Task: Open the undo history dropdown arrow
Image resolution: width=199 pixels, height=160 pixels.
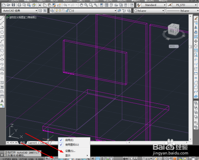Action: [x=69, y=5]
